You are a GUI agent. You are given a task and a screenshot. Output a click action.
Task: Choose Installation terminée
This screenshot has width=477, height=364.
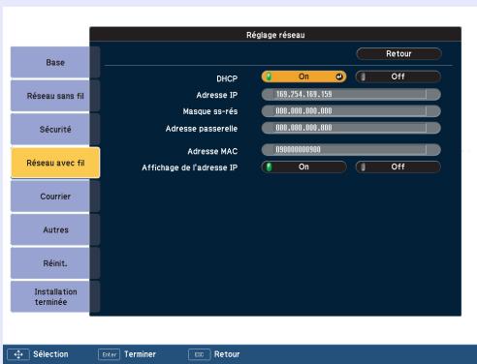pyautogui.click(x=55, y=296)
